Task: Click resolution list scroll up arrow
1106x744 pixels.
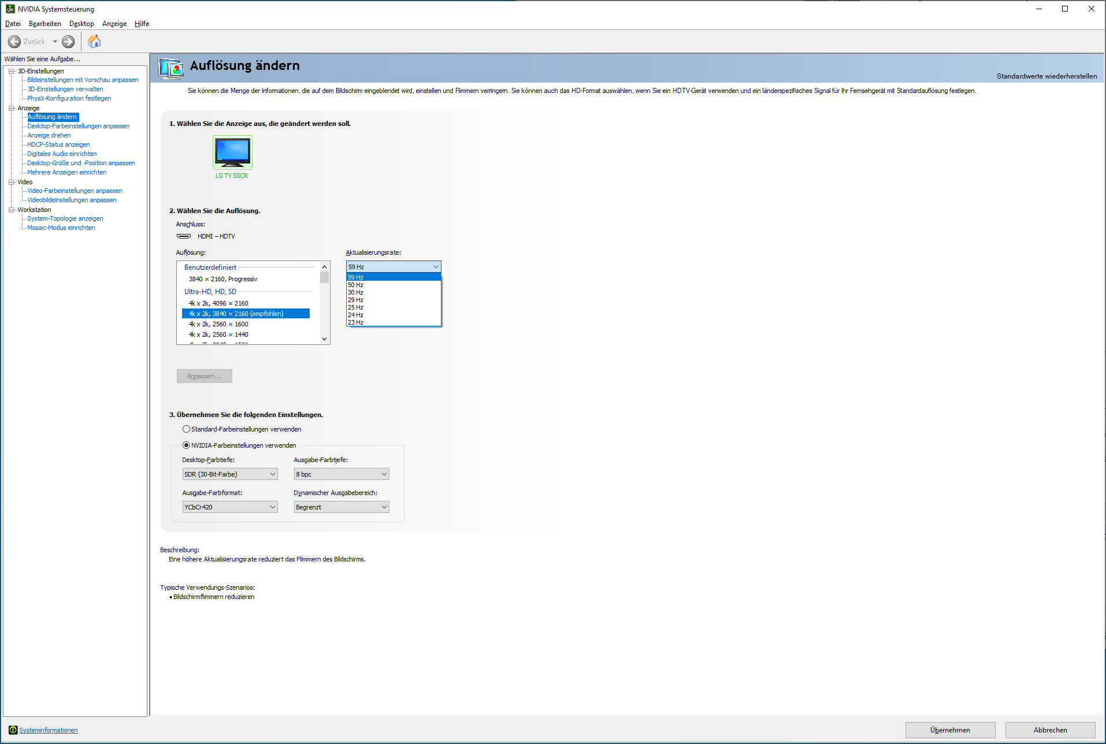Action: click(324, 267)
